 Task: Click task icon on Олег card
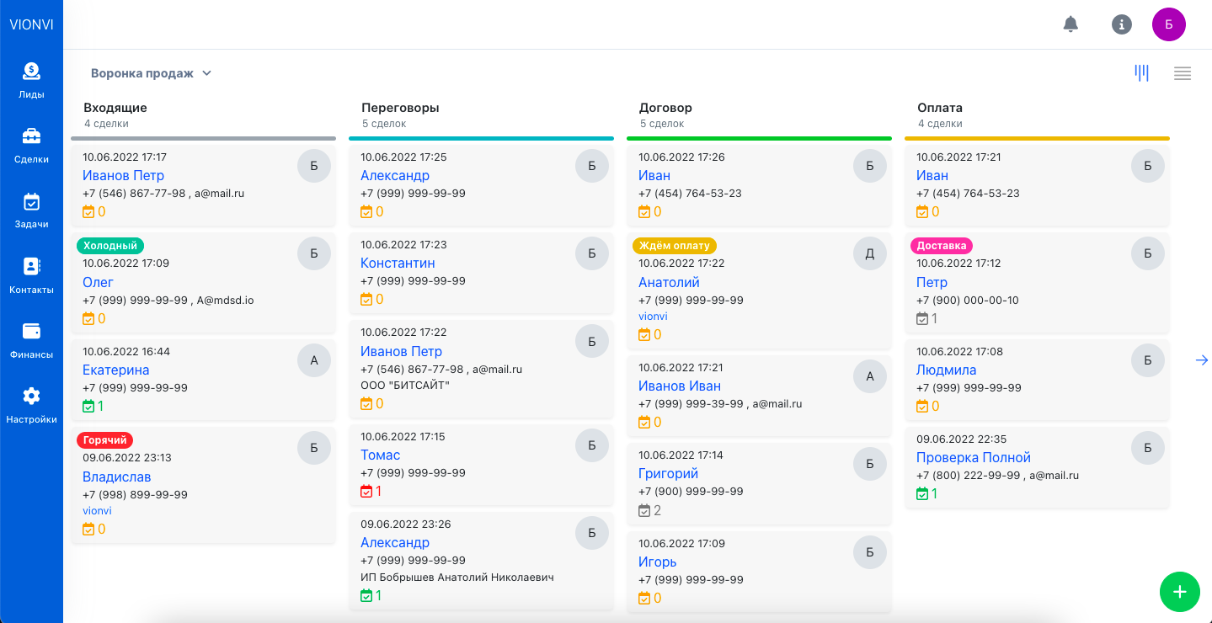88,318
